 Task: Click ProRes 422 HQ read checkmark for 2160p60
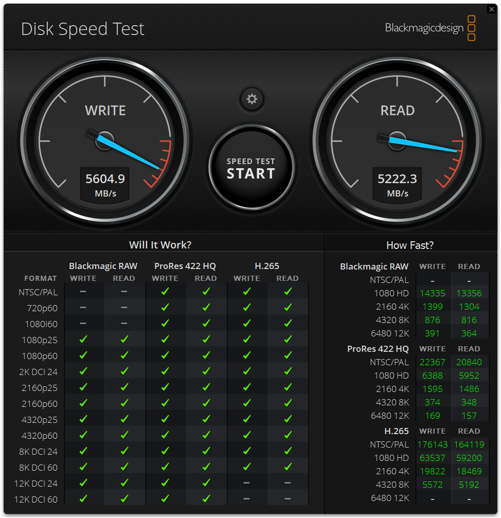click(x=206, y=403)
